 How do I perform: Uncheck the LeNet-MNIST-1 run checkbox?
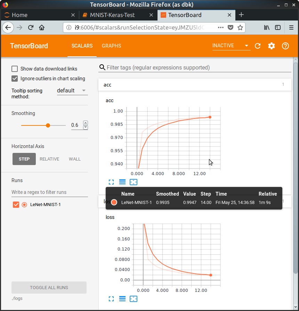pyautogui.click(x=16, y=205)
